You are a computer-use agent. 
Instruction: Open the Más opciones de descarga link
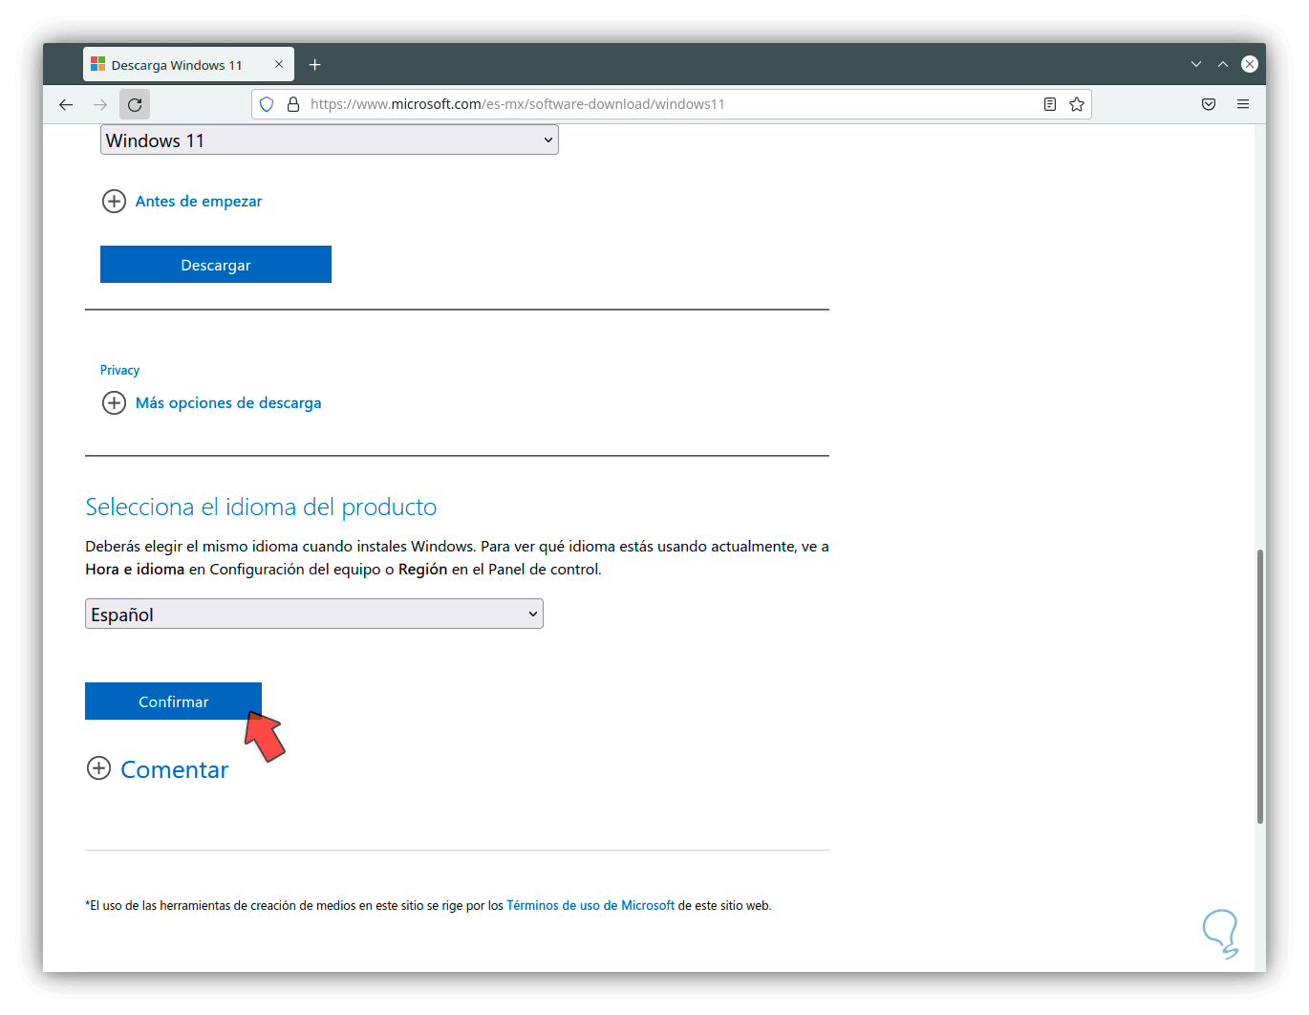coord(228,402)
